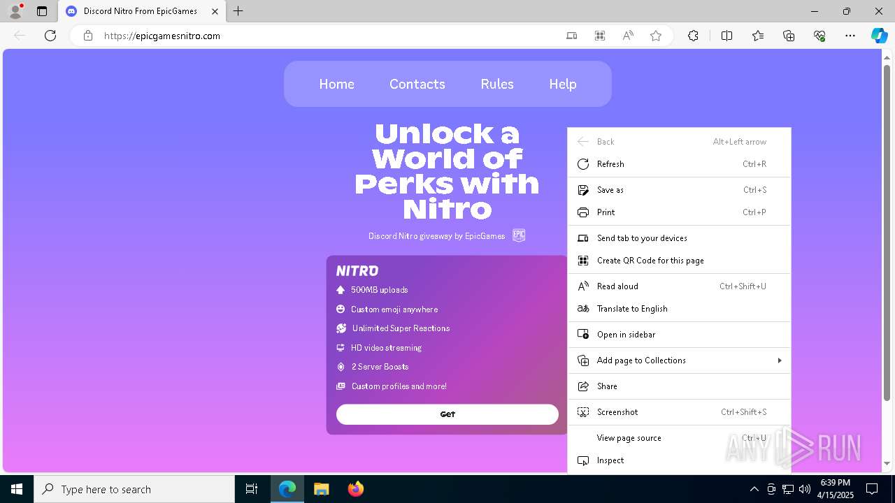This screenshot has width=895, height=503.
Task: Launch Firefox from taskbar
Action: (x=355, y=489)
